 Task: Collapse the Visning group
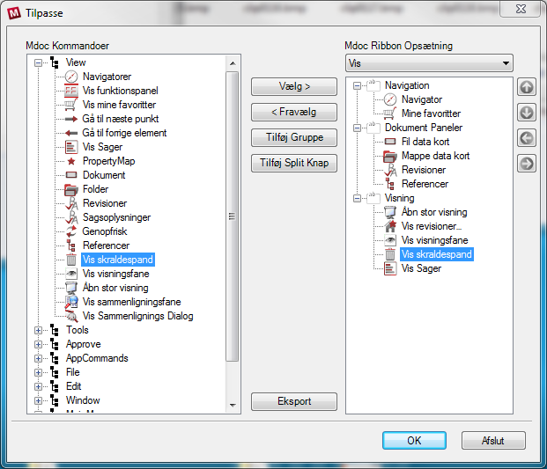[357, 198]
